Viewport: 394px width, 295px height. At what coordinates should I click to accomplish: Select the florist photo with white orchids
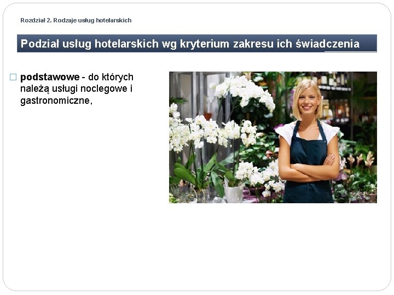coord(273,137)
